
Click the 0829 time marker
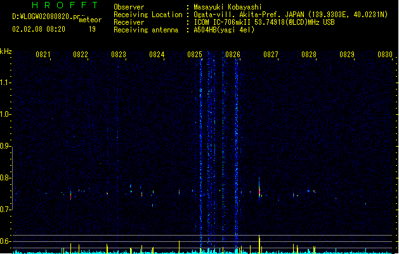click(347, 55)
